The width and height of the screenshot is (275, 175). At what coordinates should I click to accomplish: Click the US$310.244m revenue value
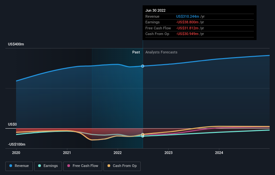pyautogui.click(x=188, y=16)
